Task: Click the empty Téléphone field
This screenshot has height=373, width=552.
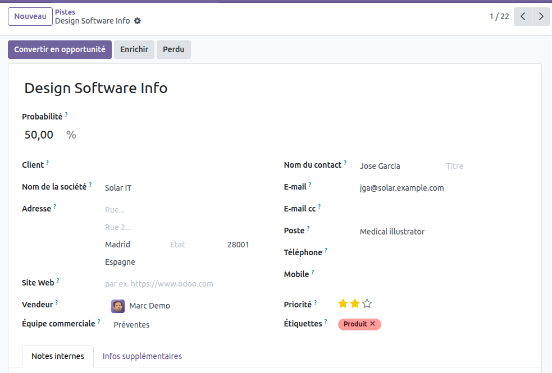Action: pyautogui.click(x=443, y=254)
